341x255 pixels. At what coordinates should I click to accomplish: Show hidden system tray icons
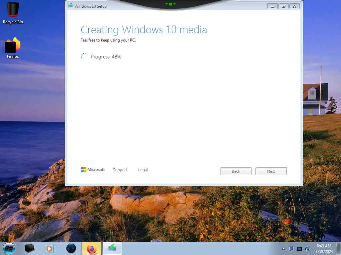[x=283, y=249]
